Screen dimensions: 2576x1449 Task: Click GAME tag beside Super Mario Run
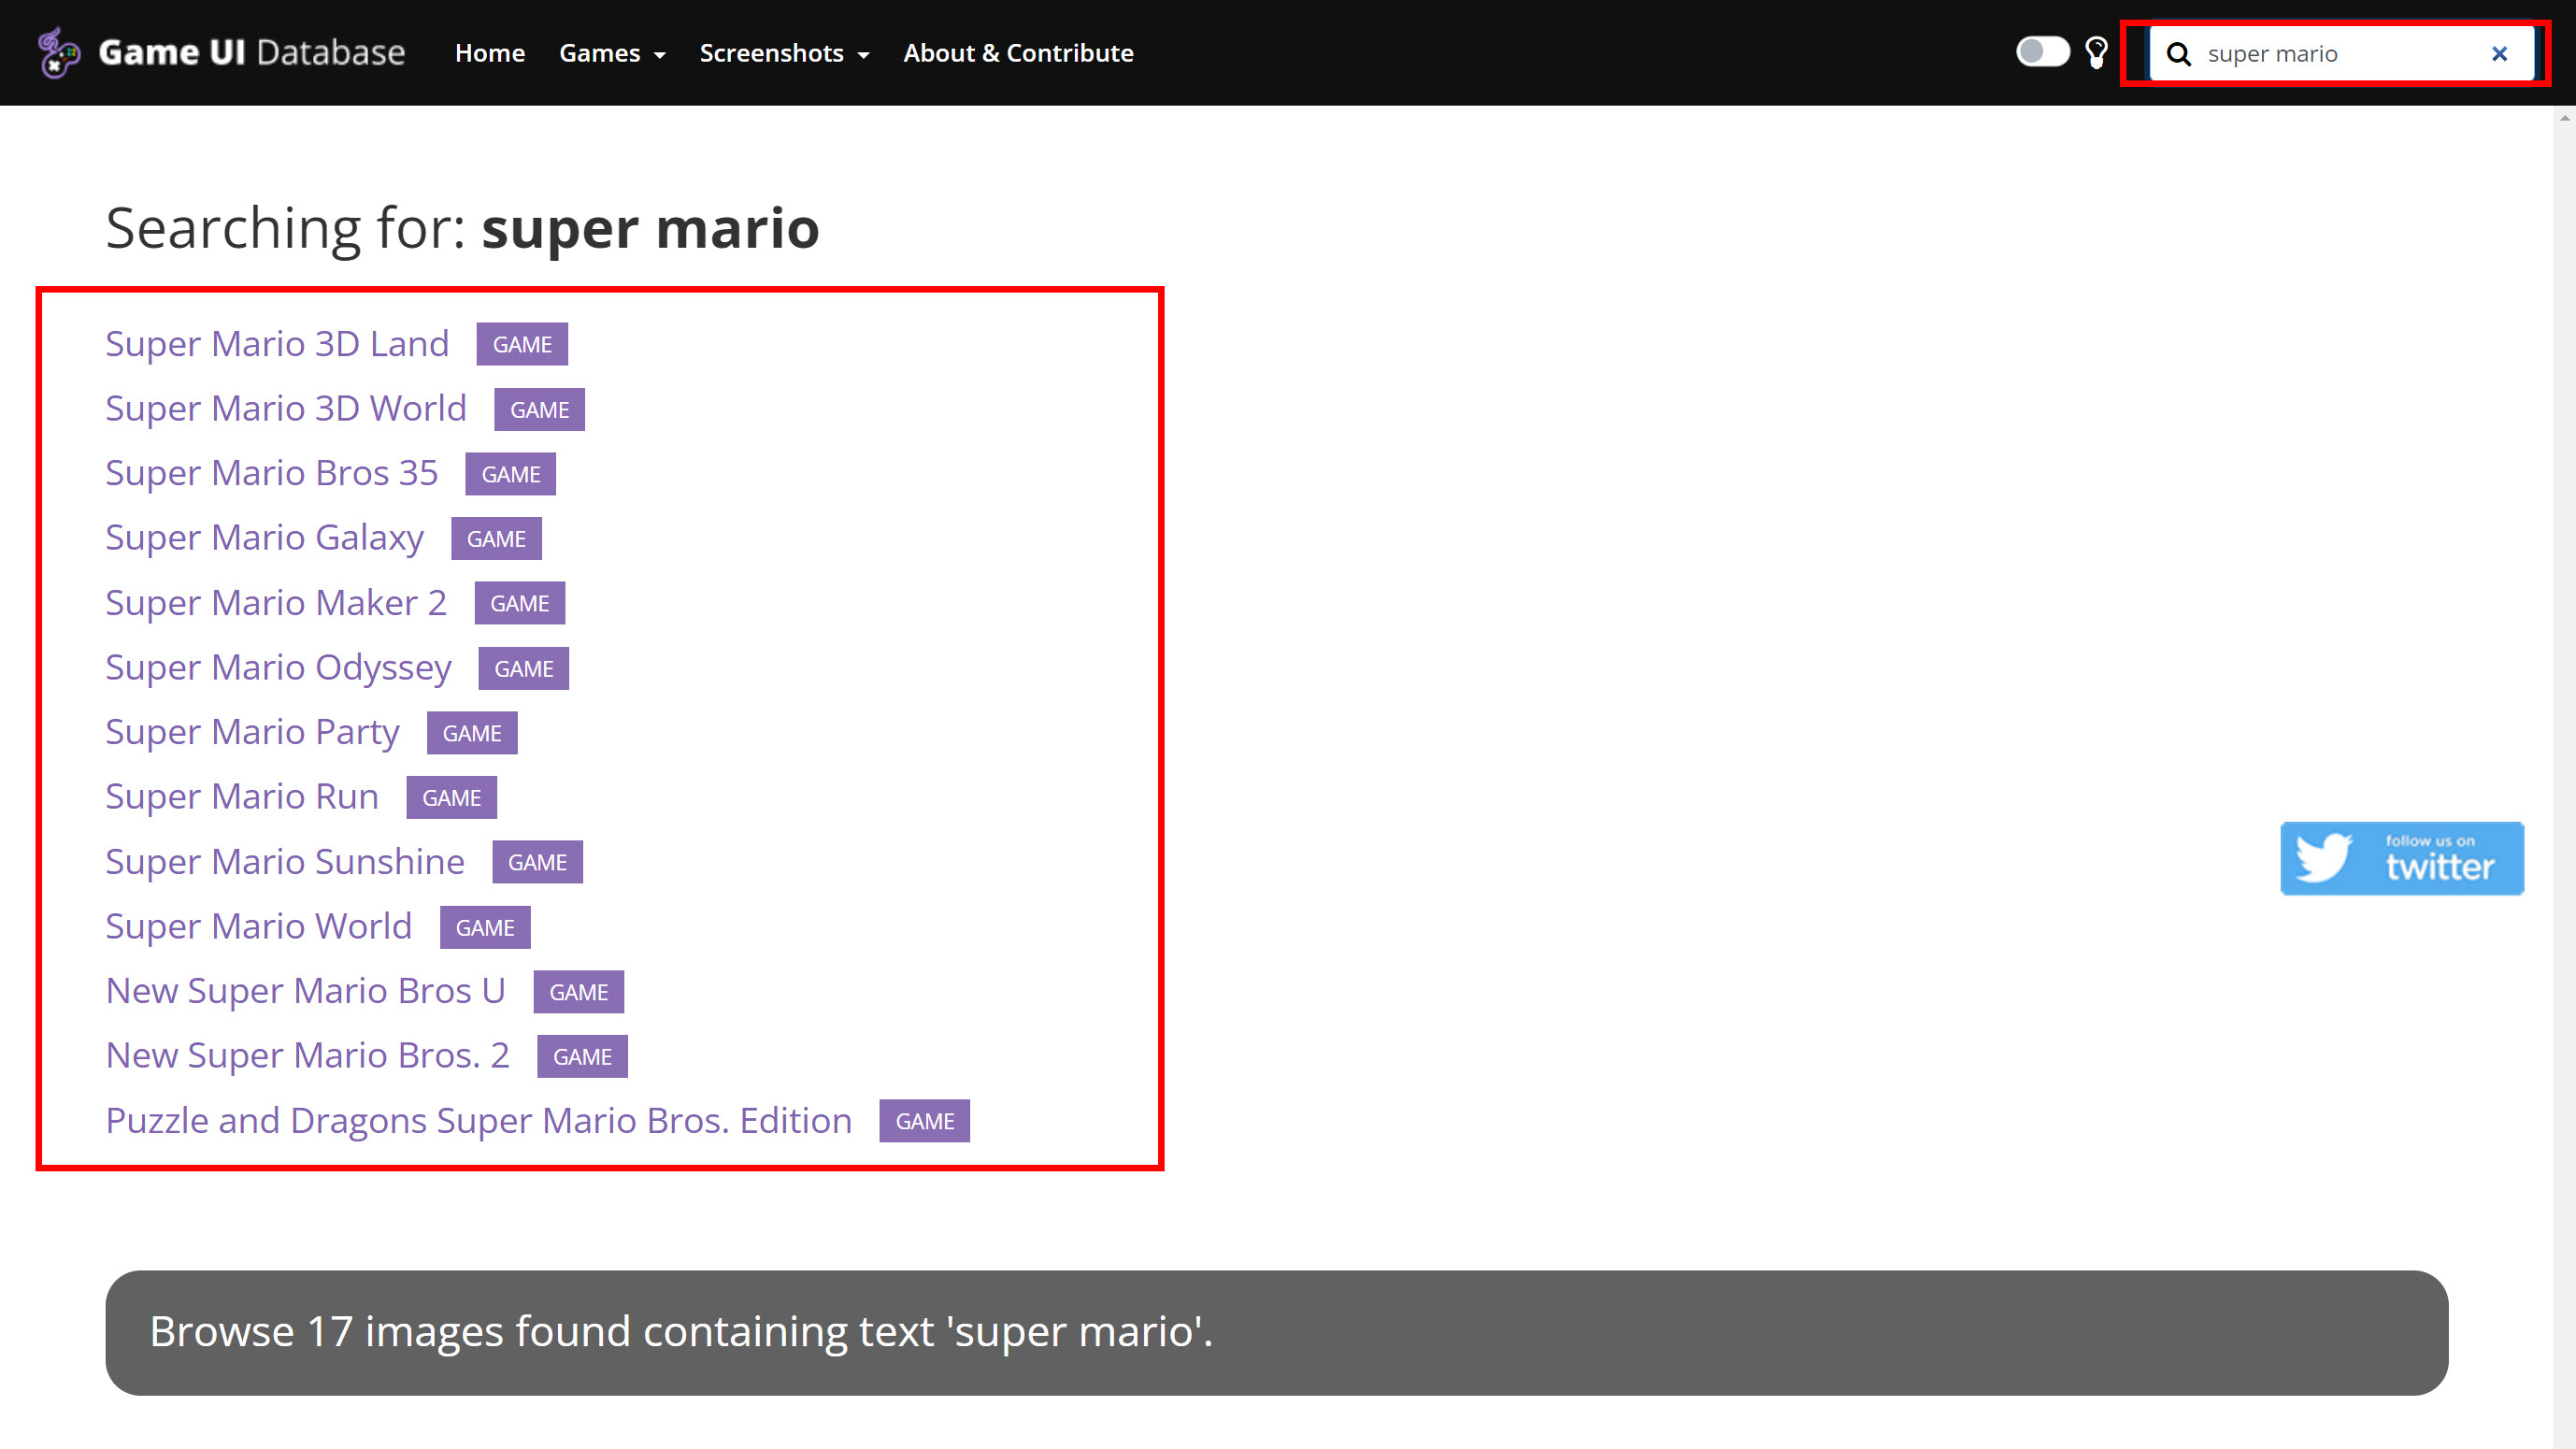(x=451, y=797)
